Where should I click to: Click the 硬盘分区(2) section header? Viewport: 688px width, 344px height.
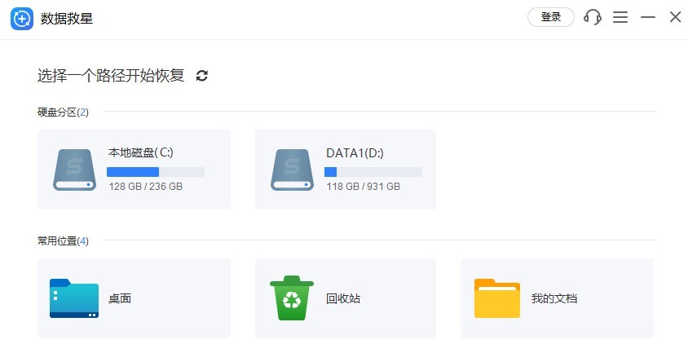(x=63, y=112)
